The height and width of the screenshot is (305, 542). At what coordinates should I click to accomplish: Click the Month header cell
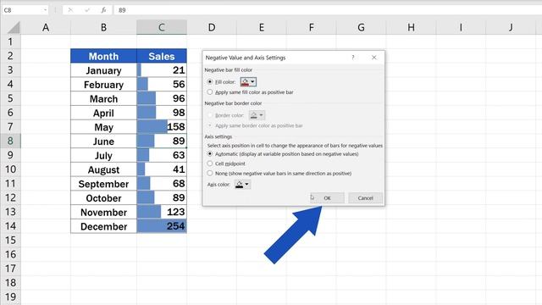(103, 56)
